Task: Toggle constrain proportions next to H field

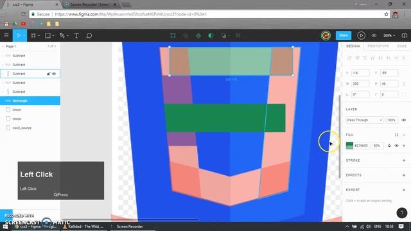Action: pos(404,83)
